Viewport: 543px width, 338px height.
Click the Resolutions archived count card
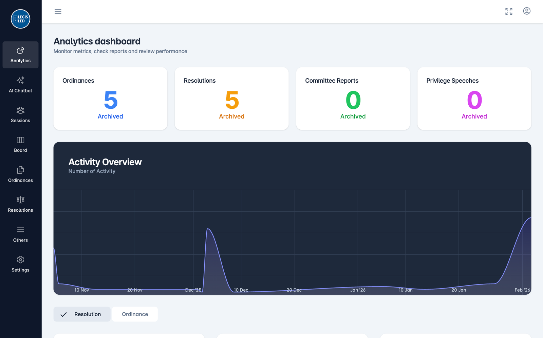click(231, 99)
